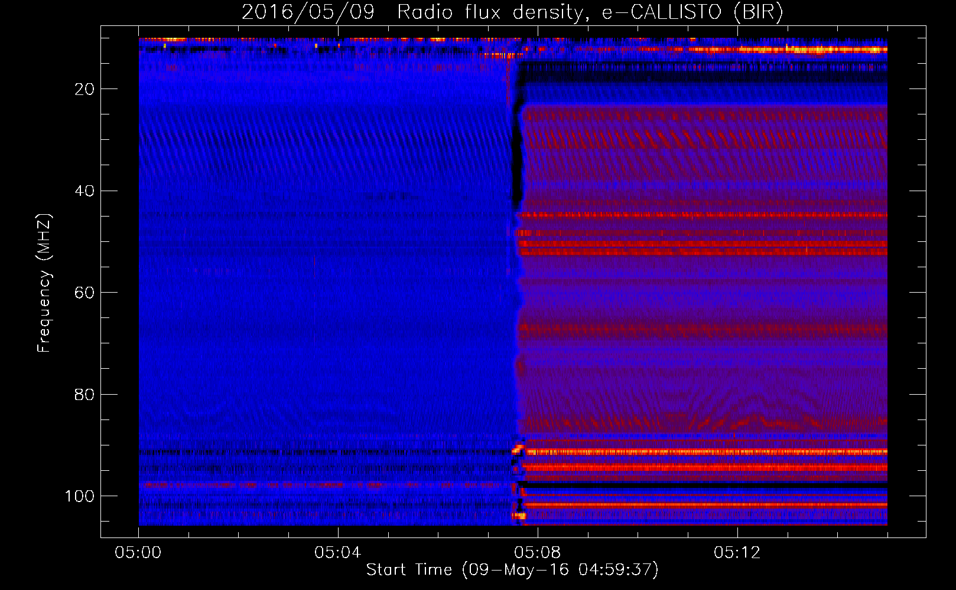Viewport: 956px width, 590px height.
Task: Click the 40 frequency tick label
Action: click(85, 191)
